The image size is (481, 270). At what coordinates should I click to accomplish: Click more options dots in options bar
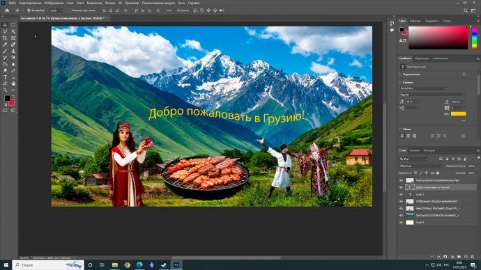pos(169,10)
